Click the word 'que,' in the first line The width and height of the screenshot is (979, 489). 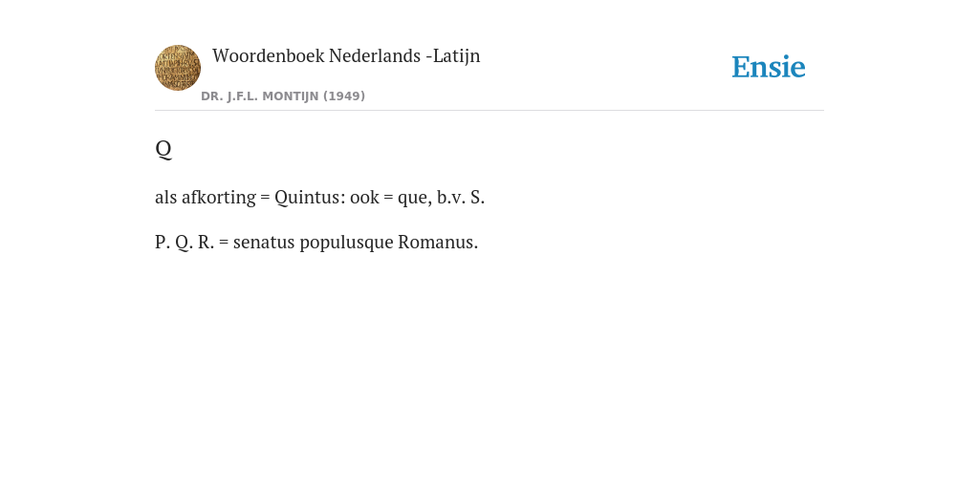point(415,199)
